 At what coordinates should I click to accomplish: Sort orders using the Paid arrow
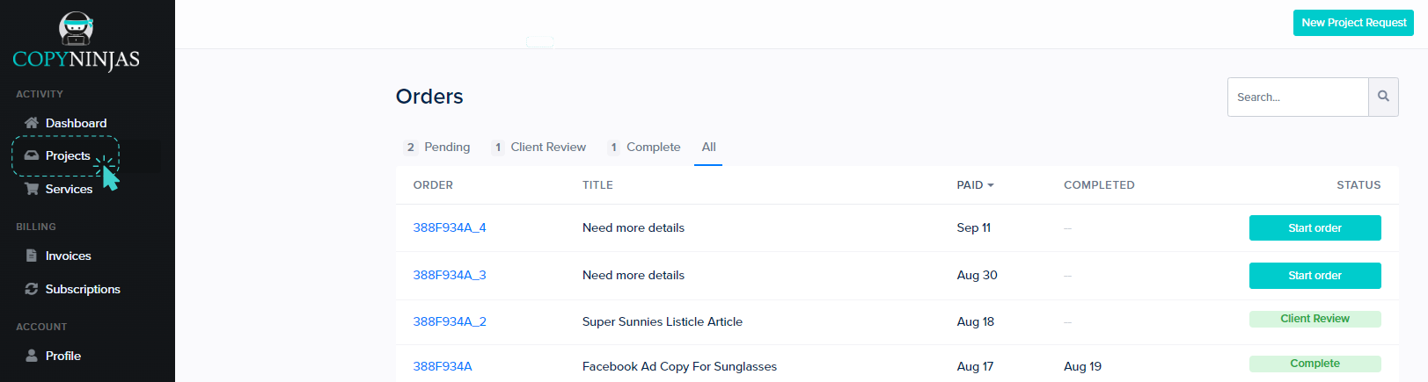991,185
